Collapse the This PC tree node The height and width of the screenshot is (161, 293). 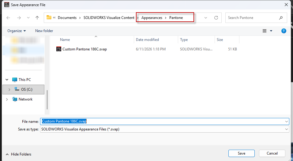pyautogui.click(x=7, y=80)
